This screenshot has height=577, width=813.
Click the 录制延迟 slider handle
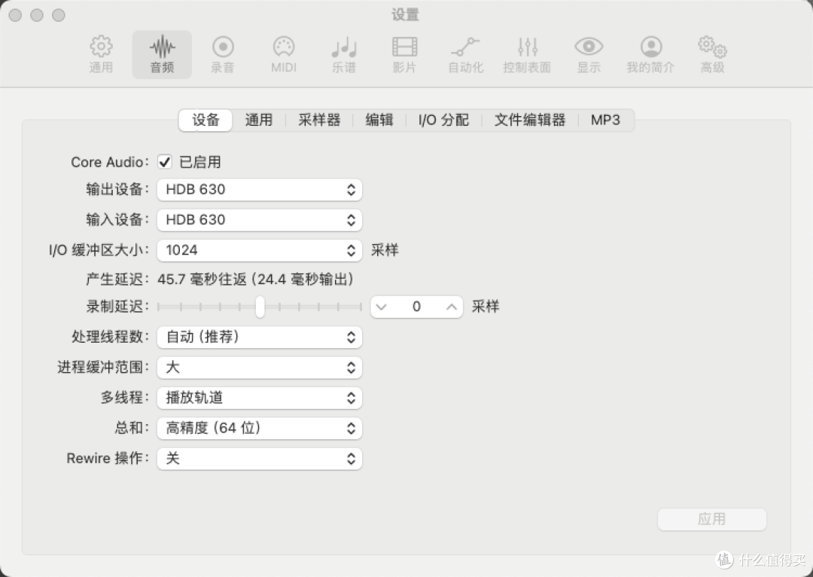tap(260, 307)
